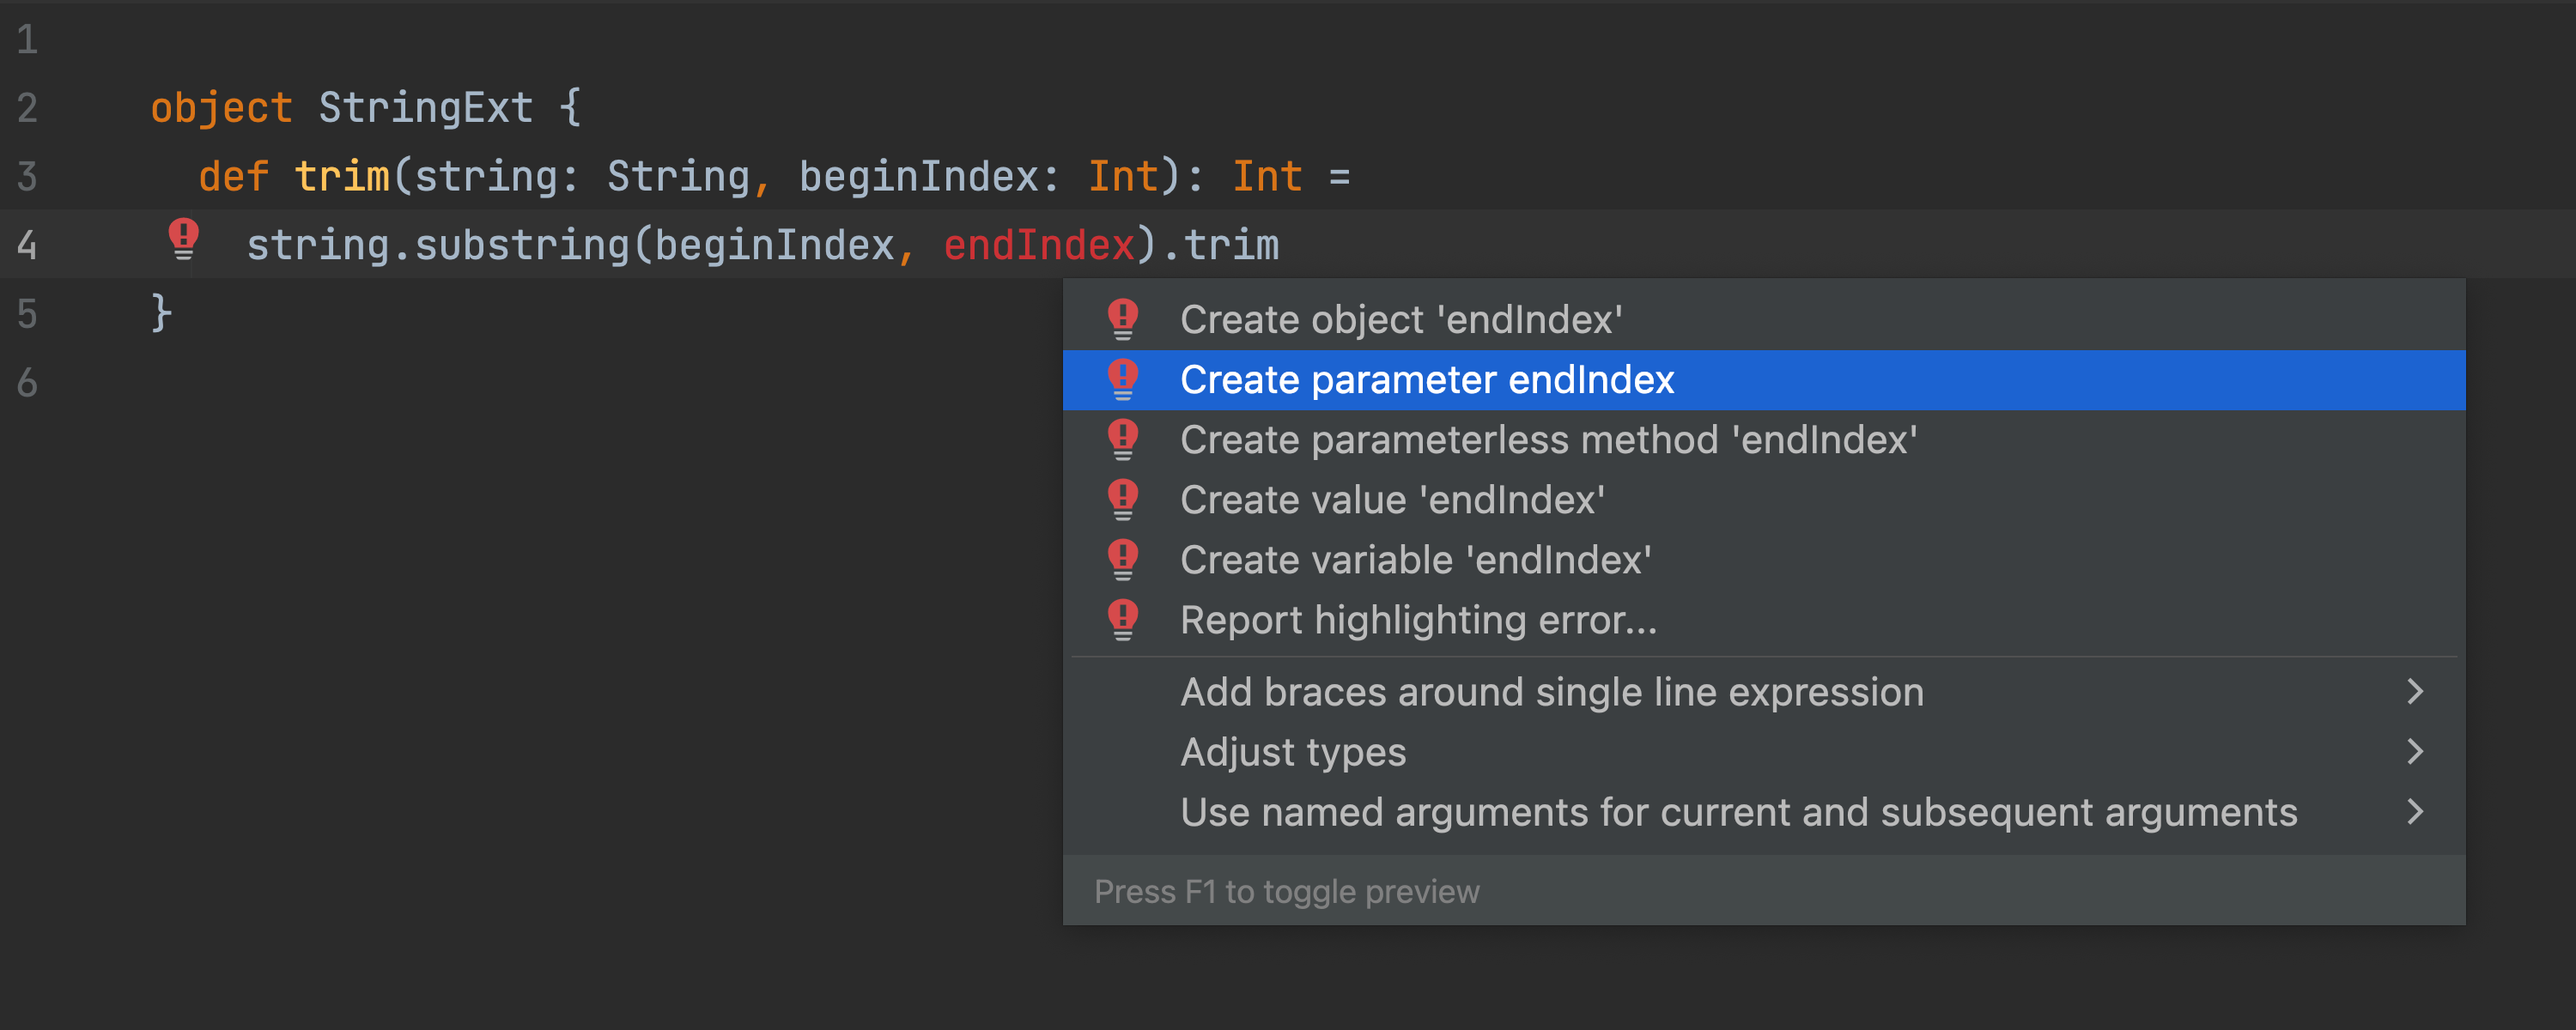Choose Create parameter endIndex option
Screen dimensions: 2576x1030
1426,380
